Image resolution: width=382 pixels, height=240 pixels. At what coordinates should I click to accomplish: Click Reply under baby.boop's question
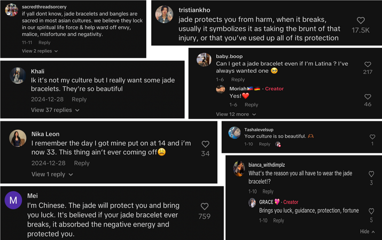(x=238, y=80)
